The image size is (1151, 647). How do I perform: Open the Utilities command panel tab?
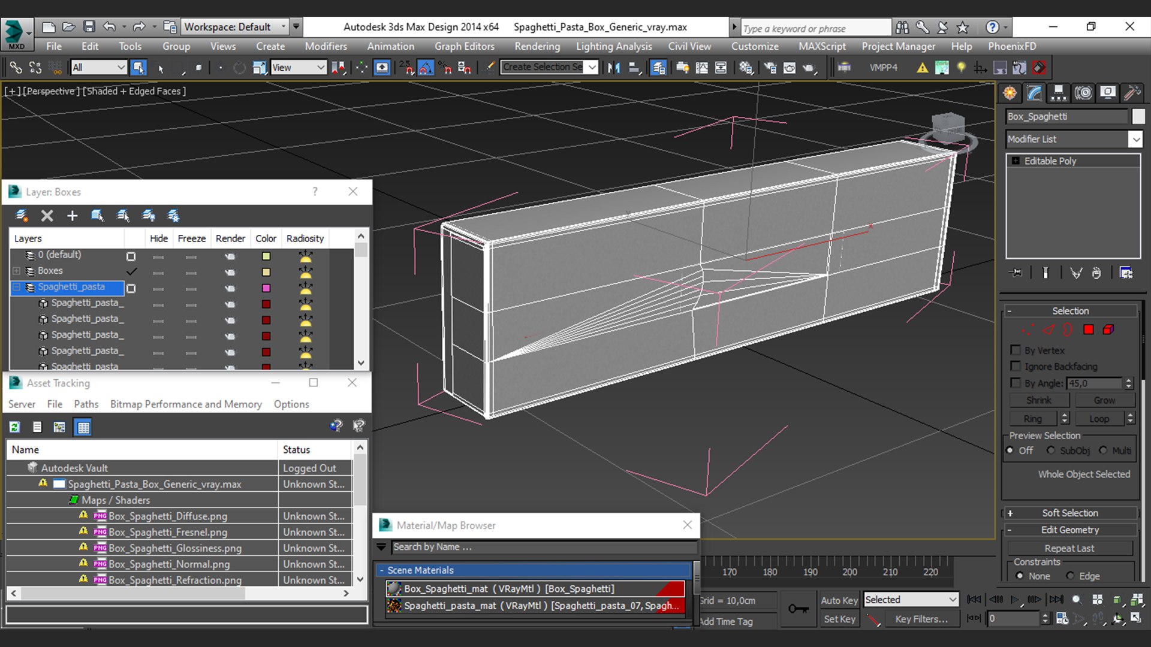[x=1132, y=93]
